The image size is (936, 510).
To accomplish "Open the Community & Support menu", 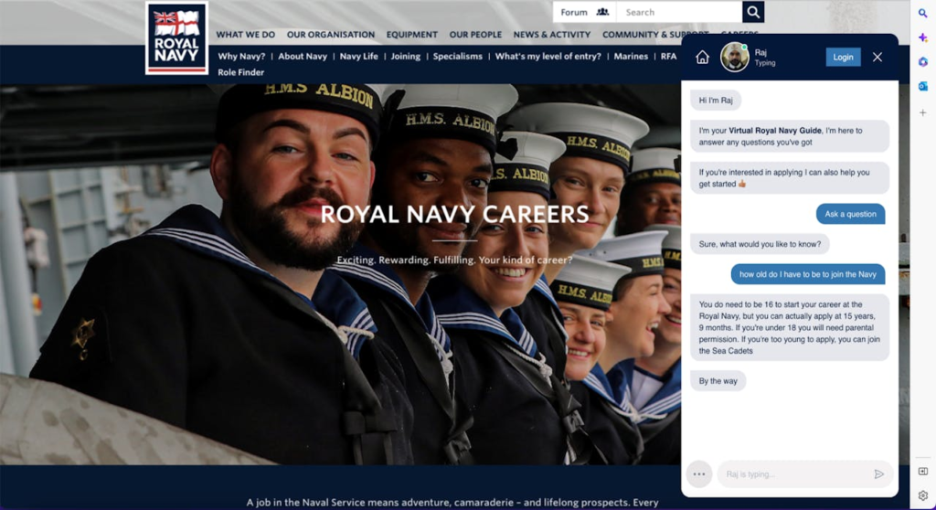I will pos(655,35).
